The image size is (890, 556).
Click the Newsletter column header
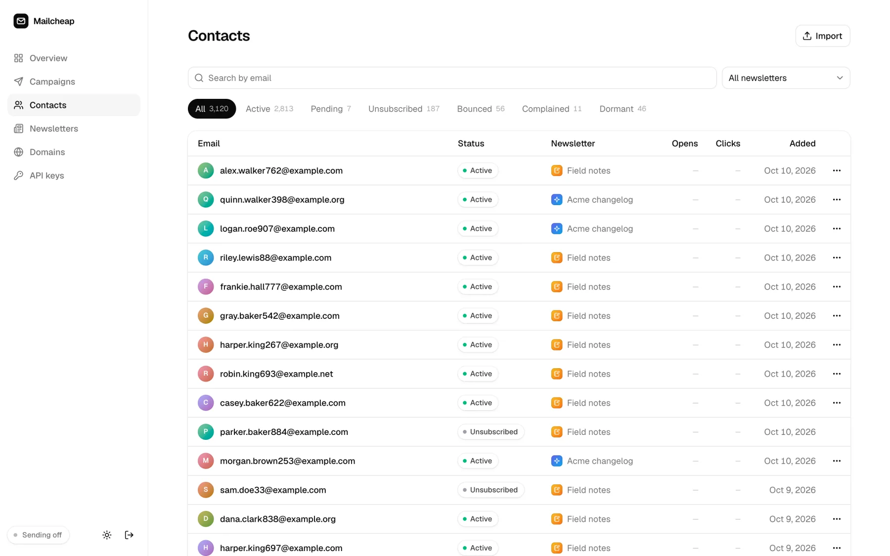[x=573, y=143]
